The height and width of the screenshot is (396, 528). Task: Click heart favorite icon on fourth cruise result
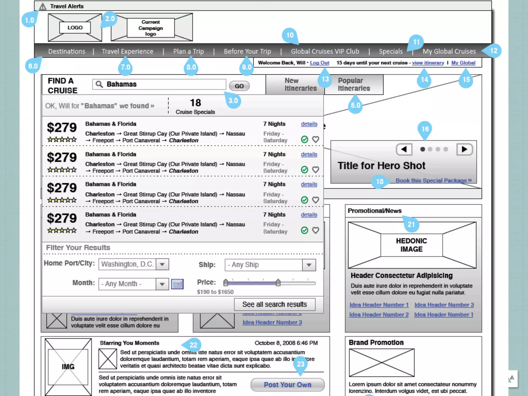[316, 230]
